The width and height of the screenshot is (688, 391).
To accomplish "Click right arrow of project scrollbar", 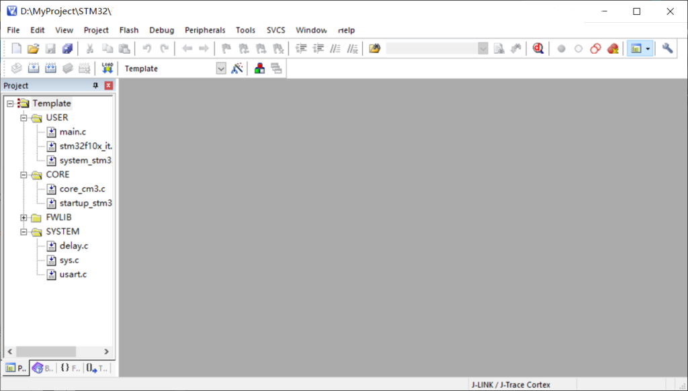I will click(106, 351).
